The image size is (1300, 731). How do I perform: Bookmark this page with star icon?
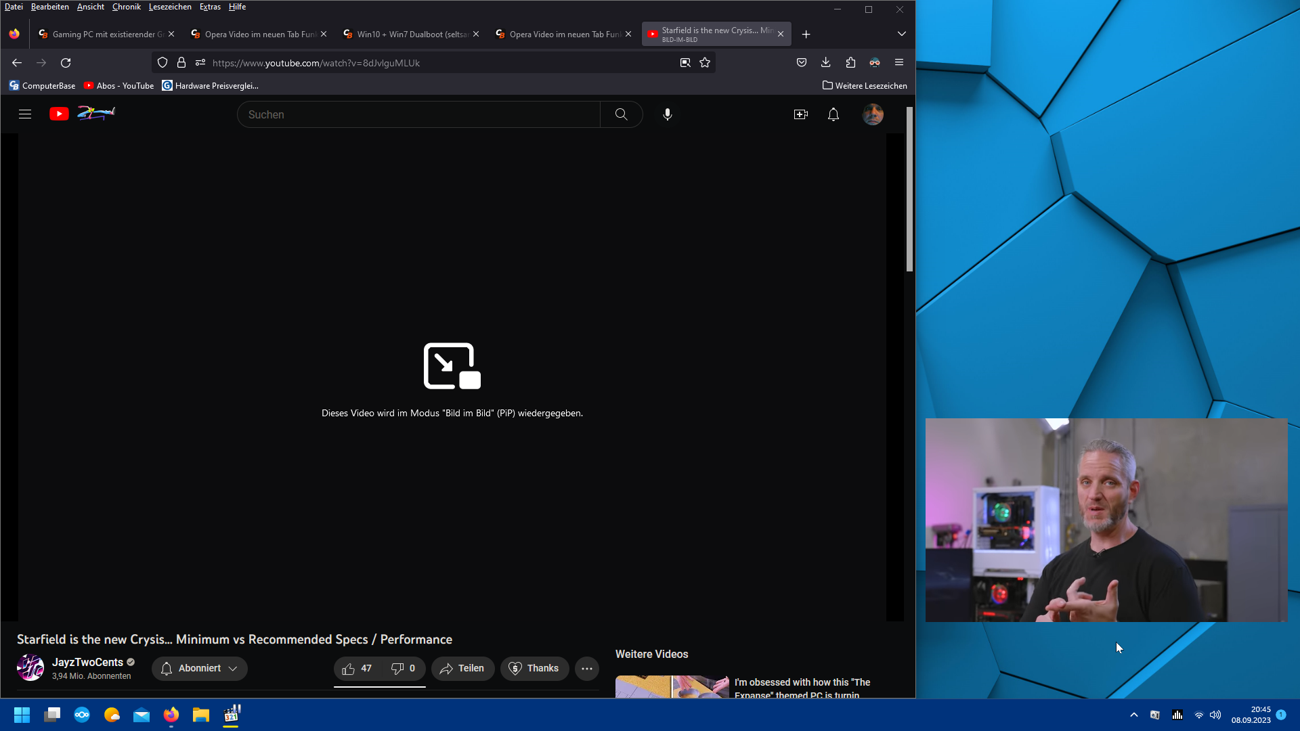click(705, 63)
